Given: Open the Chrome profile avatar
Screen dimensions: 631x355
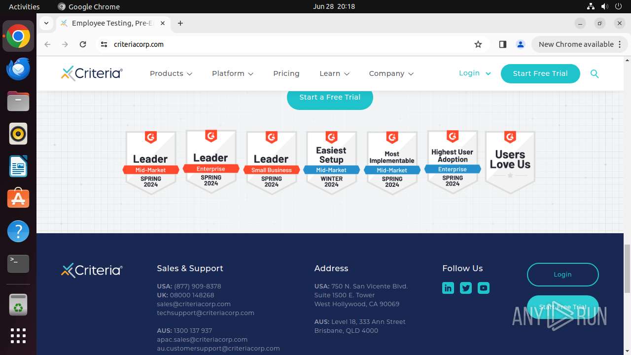Looking at the screenshot, I should click(x=521, y=44).
